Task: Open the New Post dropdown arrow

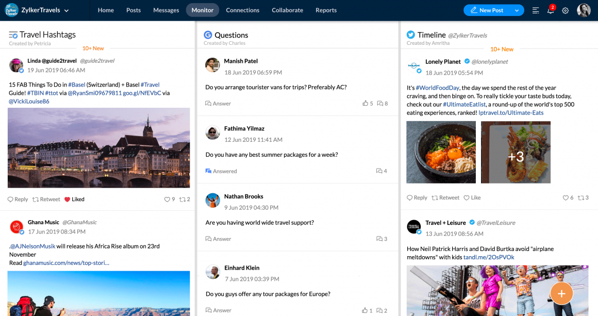Action: (517, 10)
